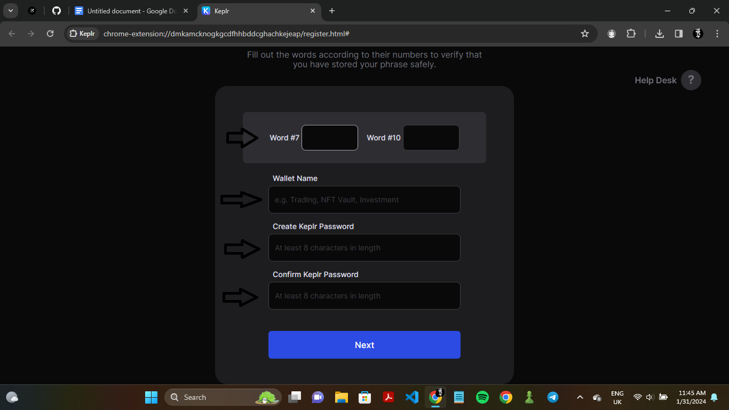The height and width of the screenshot is (410, 729).
Task: Open the Extensions puzzle piece menu
Action: point(631,34)
